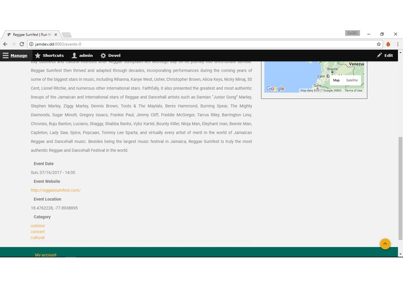This screenshot has height=287, width=403.
Task: Click the 'Event Website' label
Action: (47, 181)
